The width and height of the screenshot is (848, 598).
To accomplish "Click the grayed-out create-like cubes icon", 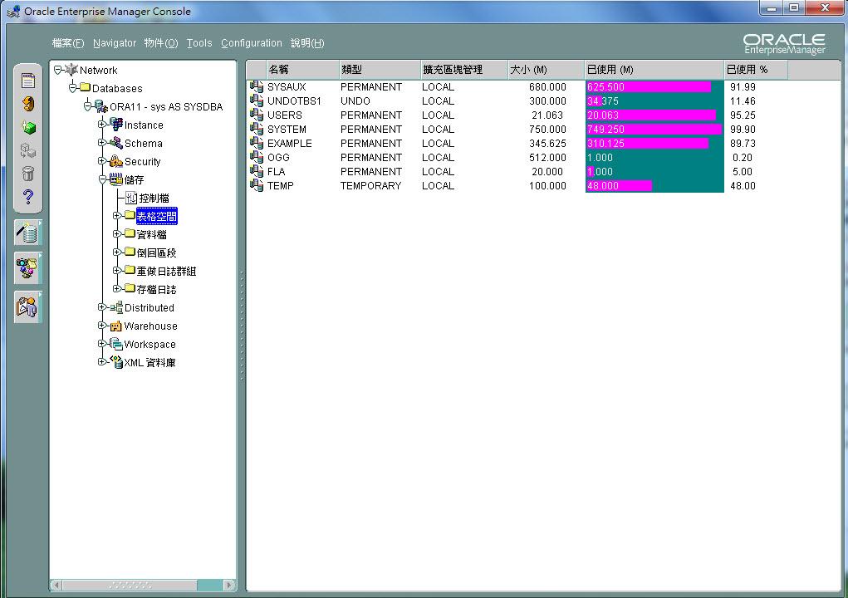I will [x=28, y=150].
